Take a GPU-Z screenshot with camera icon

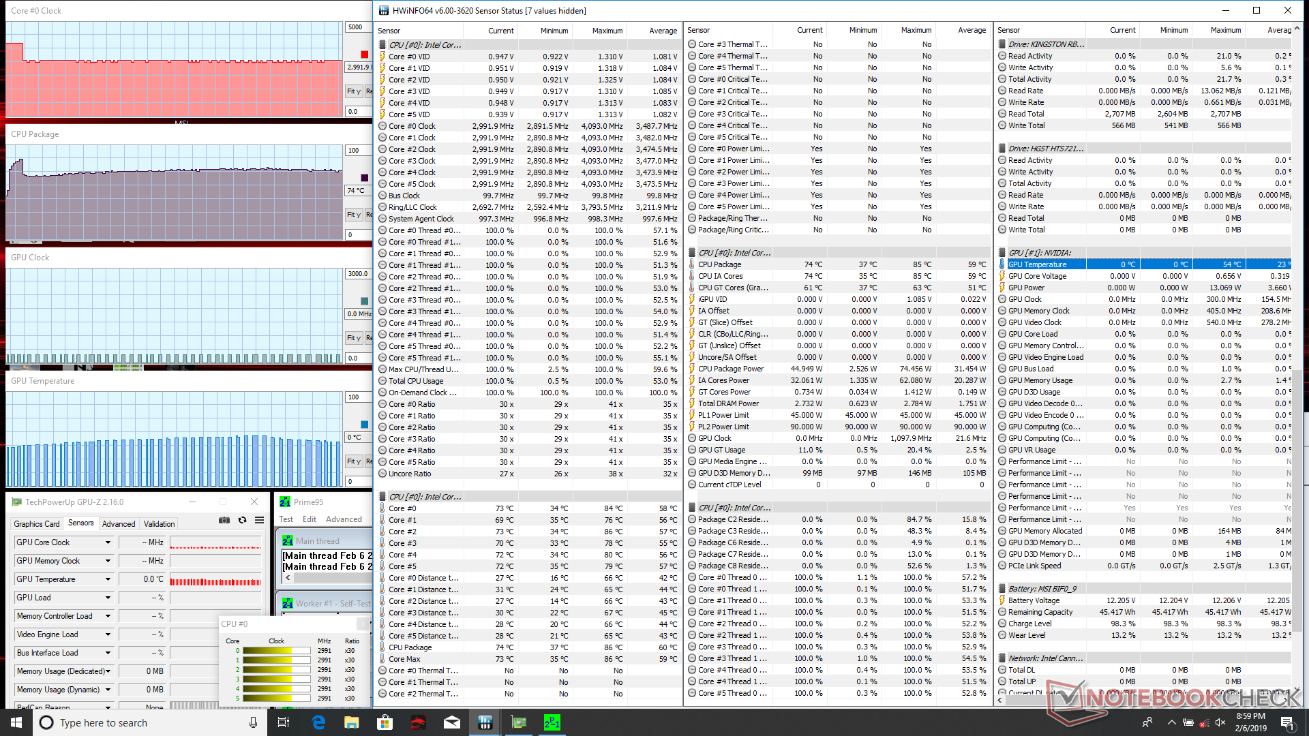224,520
